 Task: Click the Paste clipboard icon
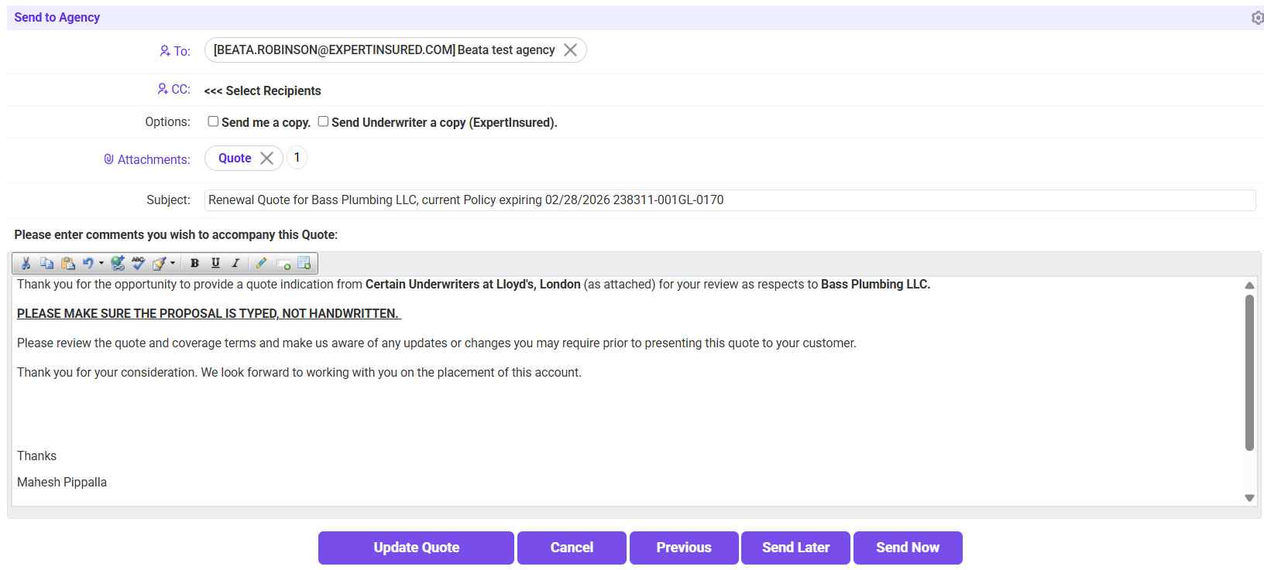pyautogui.click(x=68, y=264)
